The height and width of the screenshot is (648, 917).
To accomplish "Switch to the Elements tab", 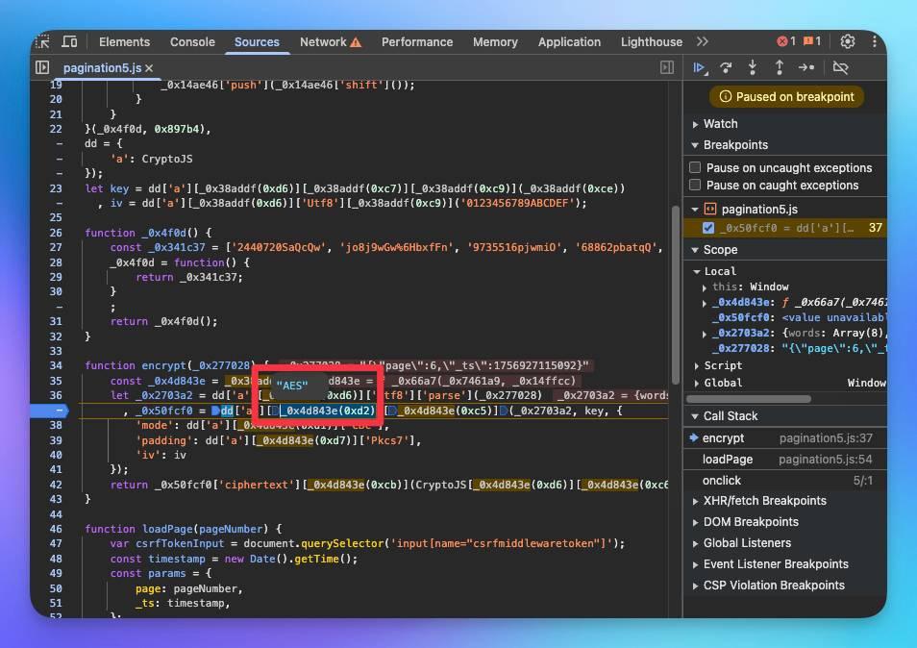I will tap(125, 42).
